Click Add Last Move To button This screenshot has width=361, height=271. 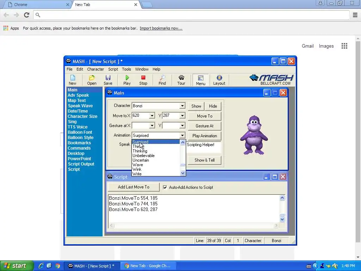tap(134, 187)
